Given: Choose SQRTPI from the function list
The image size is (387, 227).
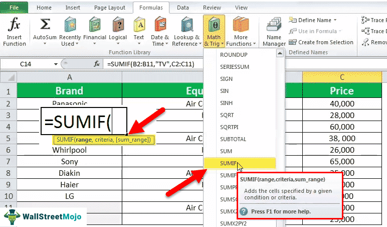Looking at the screenshot, I should click(x=229, y=127).
